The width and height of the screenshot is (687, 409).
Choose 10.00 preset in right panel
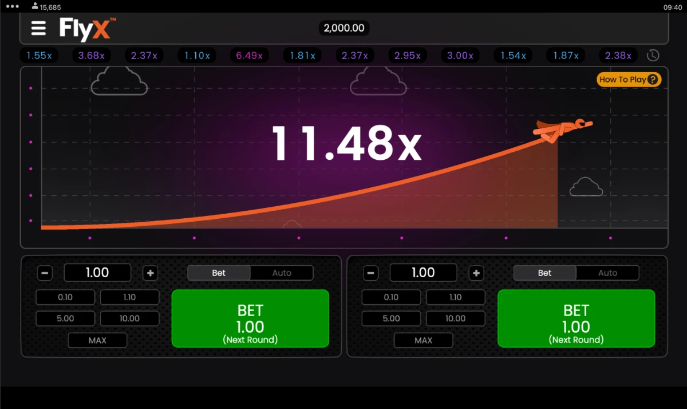click(456, 318)
